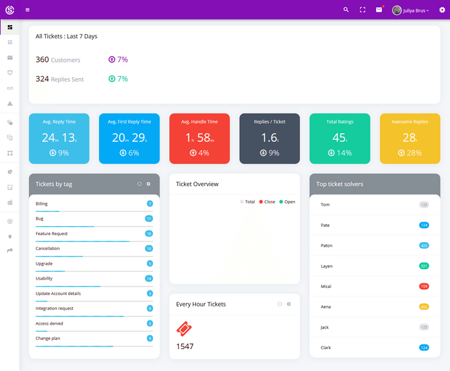Viewport: 450px width, 371px height.
Task: Select Tom in top ticket solvers
Action: click(x=375, y=205)
